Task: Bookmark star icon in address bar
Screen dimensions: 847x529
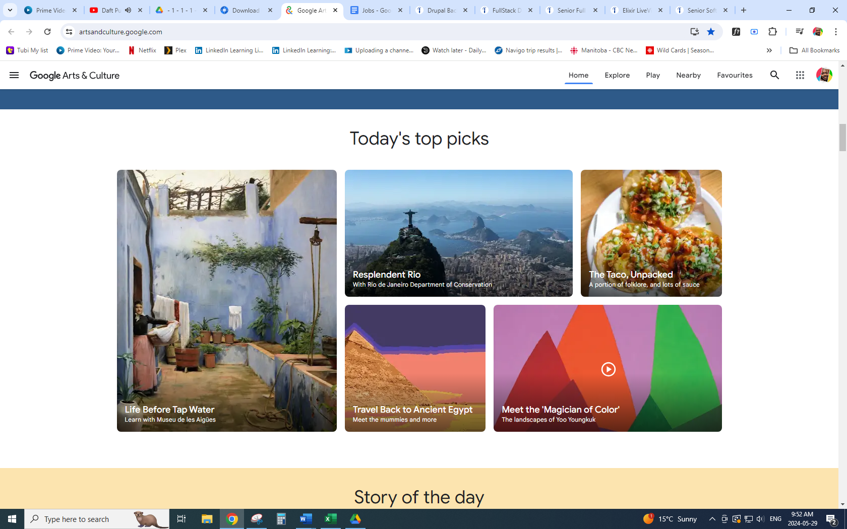Action: click(711, 32)
